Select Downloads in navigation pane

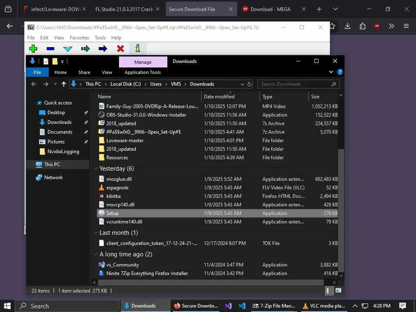[x=59, y=122]
